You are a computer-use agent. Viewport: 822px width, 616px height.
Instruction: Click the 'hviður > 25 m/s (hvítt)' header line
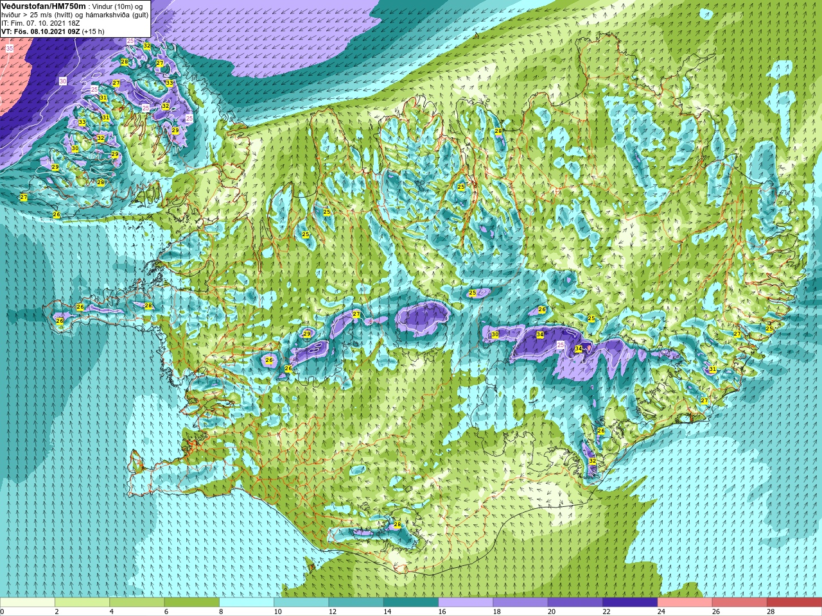click(x=37, y=15)
